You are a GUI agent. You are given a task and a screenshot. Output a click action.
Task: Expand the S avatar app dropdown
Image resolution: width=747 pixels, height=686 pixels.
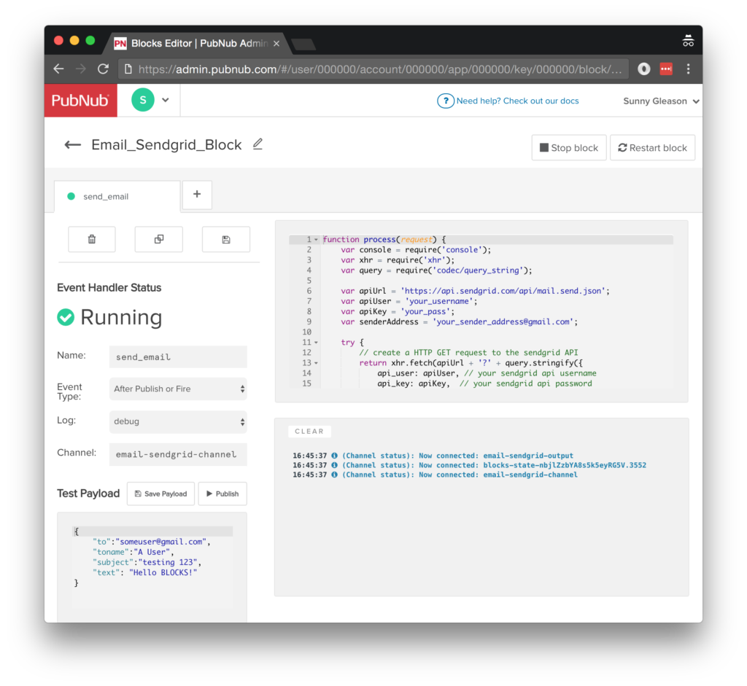coord(165,101)
